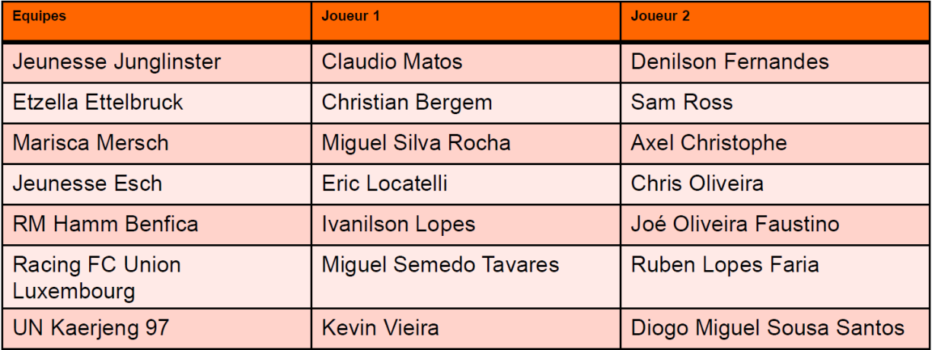932x350 pixels.
Task: Select the Jeunesse Junglinster cell
Action: [x=116, y=62]
